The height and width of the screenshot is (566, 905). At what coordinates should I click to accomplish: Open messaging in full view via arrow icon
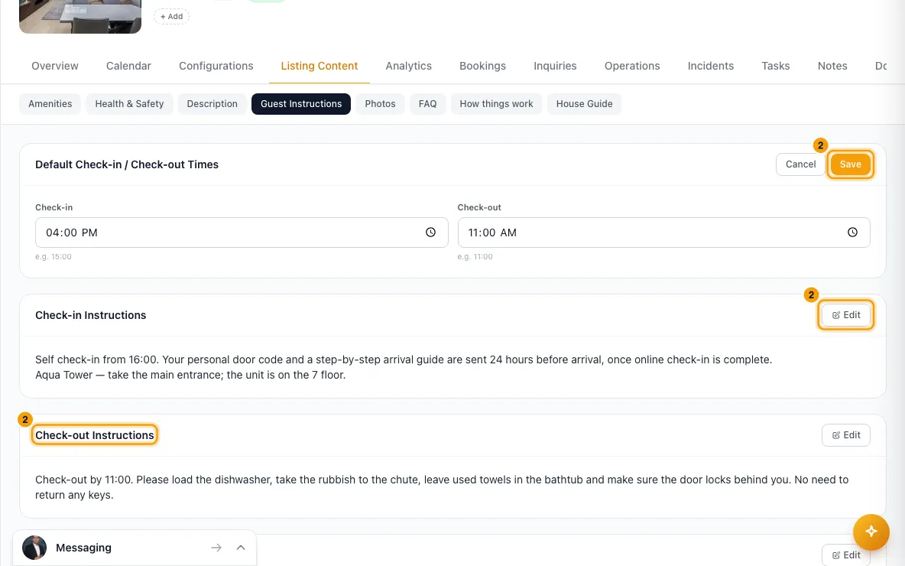216,548
